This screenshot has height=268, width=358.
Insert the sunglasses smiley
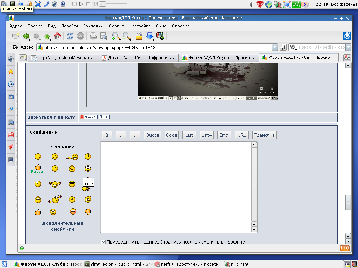click(x=72, y=184)
